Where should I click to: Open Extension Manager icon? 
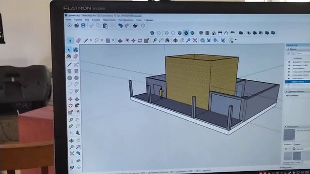tap(223, 41)
